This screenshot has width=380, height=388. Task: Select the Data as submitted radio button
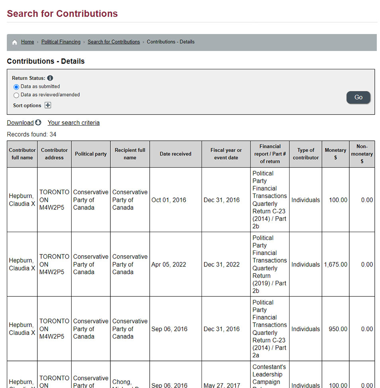pos(16,87)
